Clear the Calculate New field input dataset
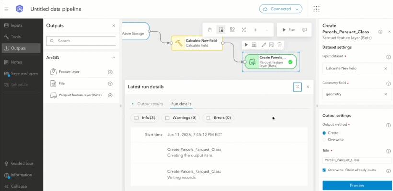Image resolution: width=393 pixels, height=191 pixels. pyautogui.click(x=386, y=68)
